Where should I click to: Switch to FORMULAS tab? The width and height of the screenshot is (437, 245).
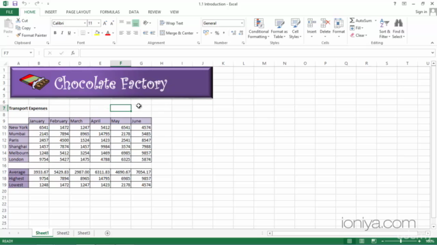(x=110, y=12)
